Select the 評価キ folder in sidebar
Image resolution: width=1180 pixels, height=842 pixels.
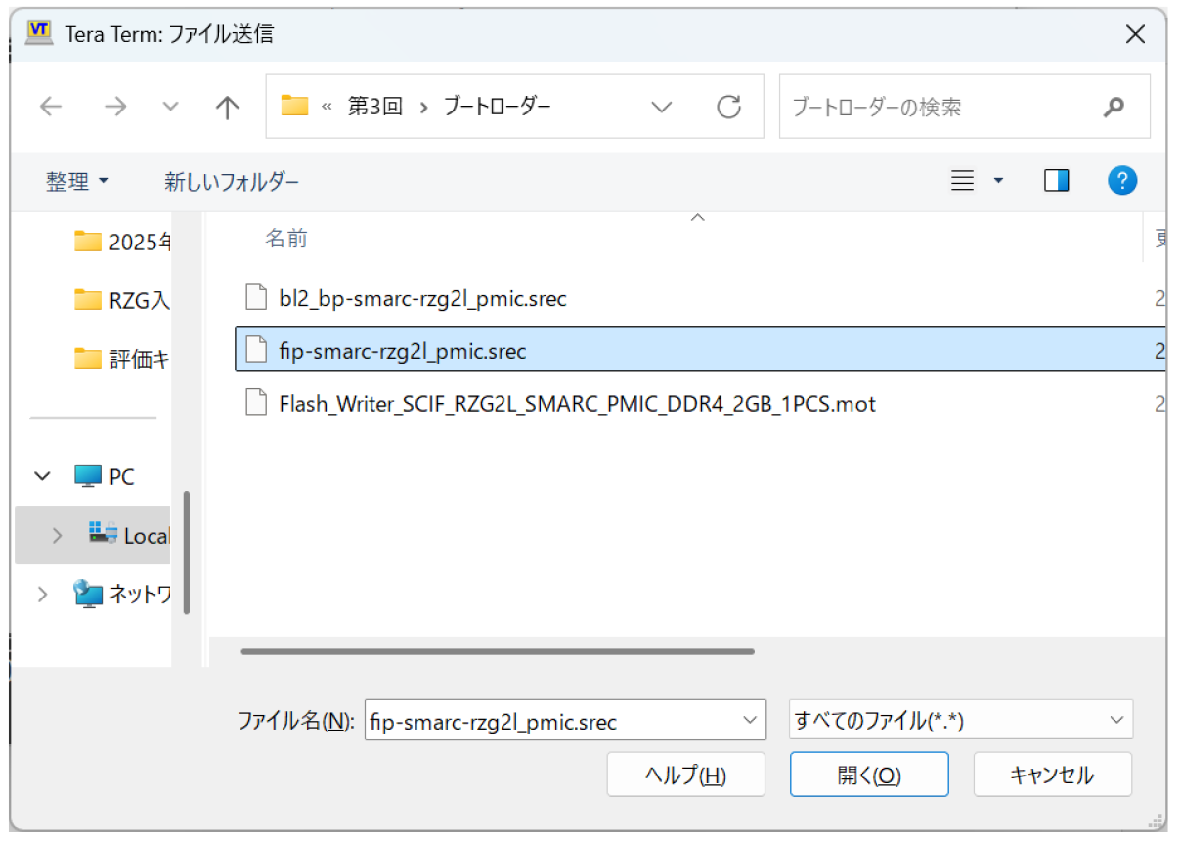[121, 359]
